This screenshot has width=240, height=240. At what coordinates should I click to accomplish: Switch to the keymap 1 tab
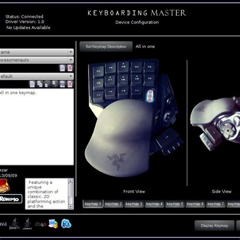coord(93,204)
